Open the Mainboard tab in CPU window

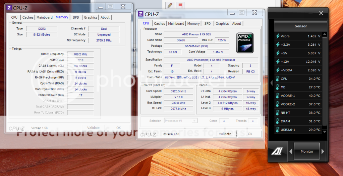176,23
